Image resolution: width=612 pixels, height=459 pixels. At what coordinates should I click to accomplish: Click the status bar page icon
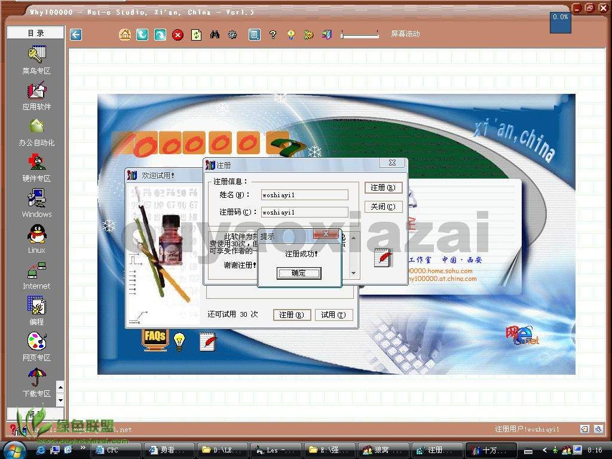(585, 429)
